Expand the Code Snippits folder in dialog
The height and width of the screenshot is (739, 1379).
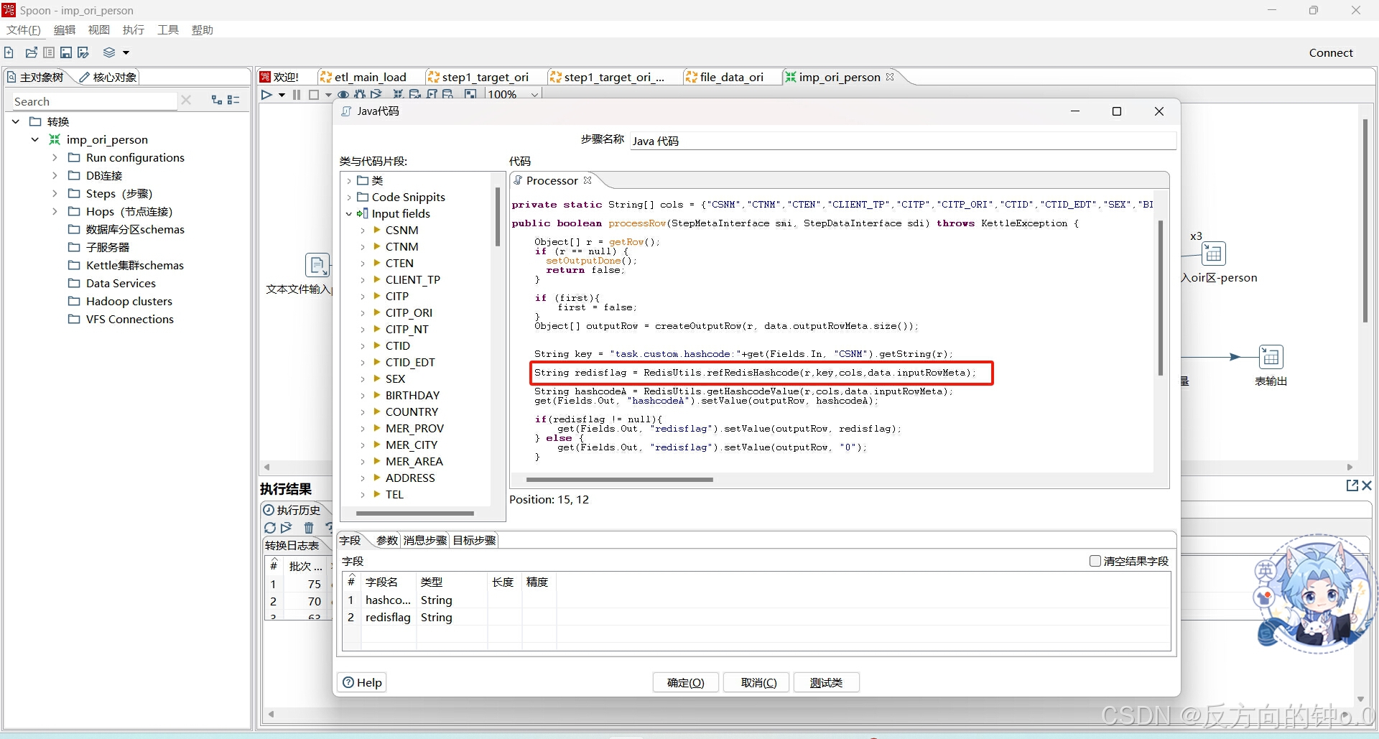(349, 197)
